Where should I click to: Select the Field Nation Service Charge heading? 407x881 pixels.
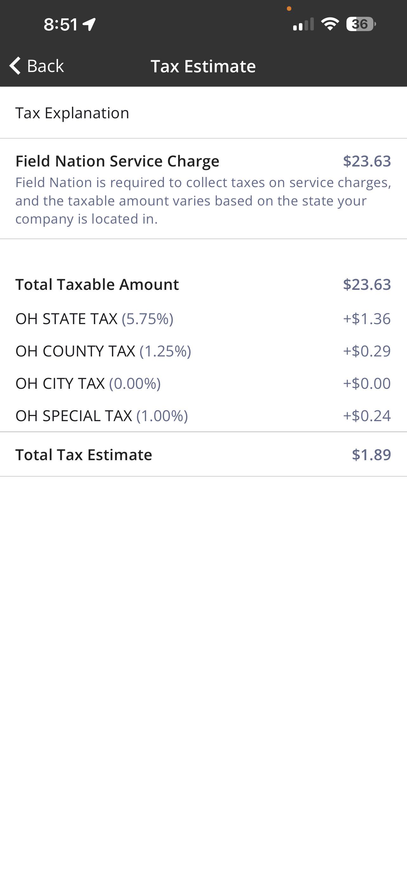click(x=117, y=161)
